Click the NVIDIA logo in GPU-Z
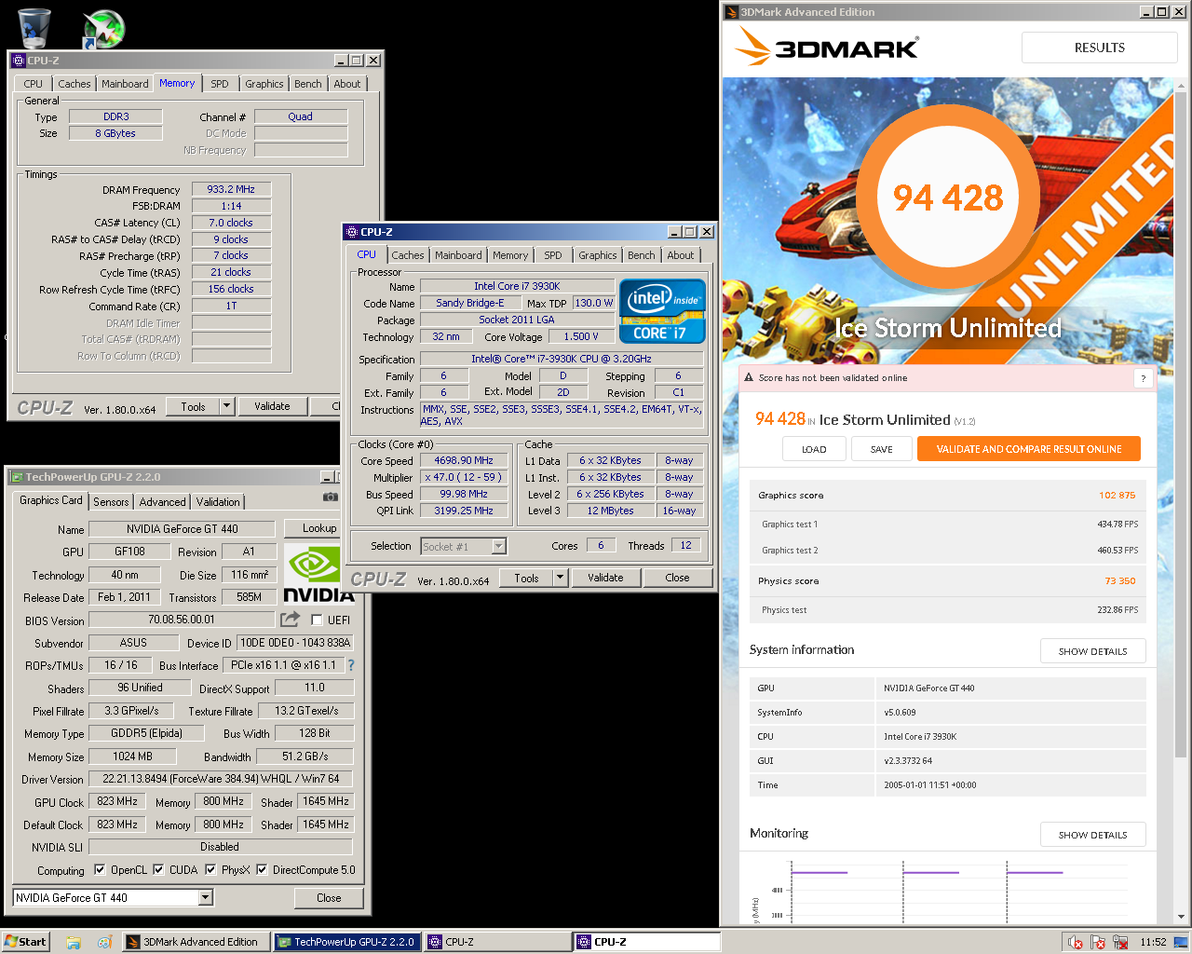Screen dimensions: 1192x954 pos(318,573)
